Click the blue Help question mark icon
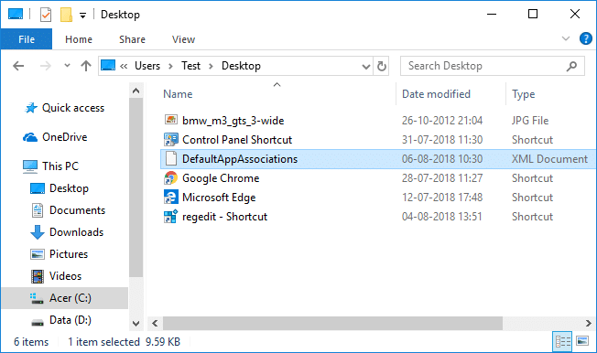Image resolution: width=597 pixels, height=353 pixels. point(586,38)
